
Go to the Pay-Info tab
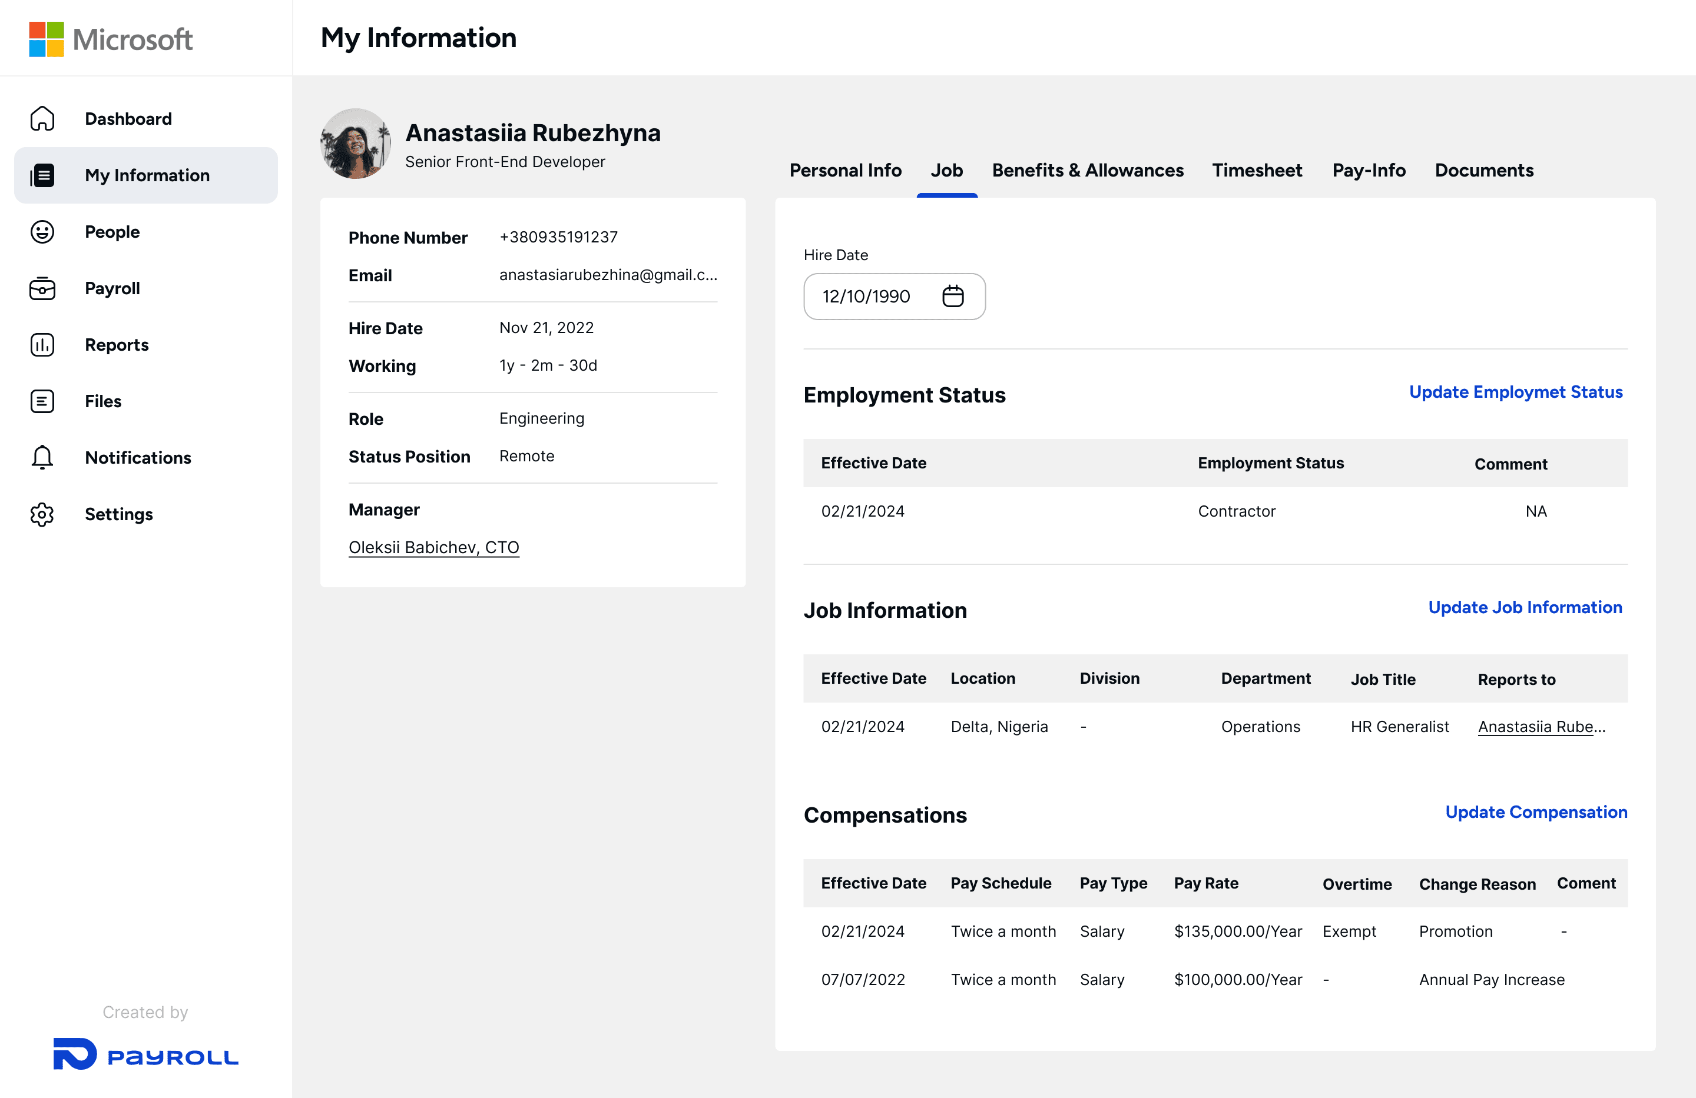(1368, 170)
